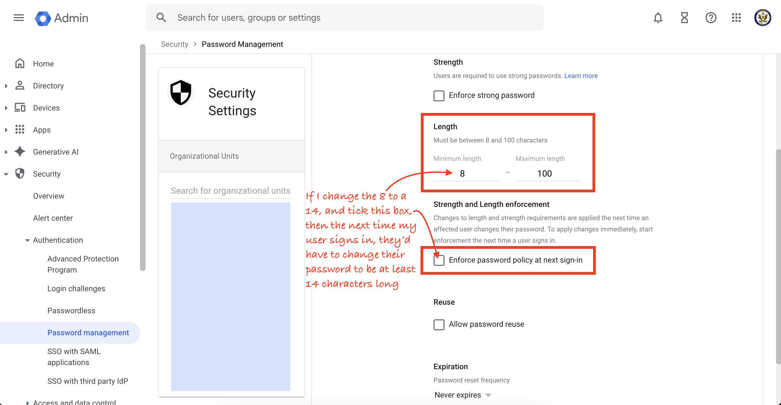
Task: Expand the Directory section arrow
Action: 6,86
